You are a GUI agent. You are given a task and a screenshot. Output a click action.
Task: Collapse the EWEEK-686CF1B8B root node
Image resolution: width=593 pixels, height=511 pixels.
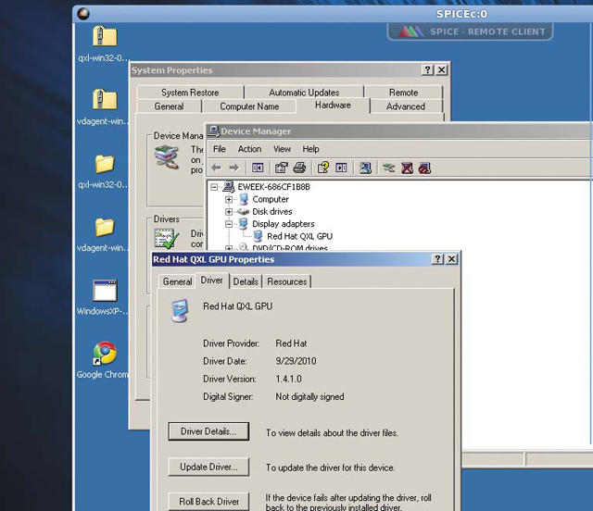pyautogui.click(x=214, y=187)
